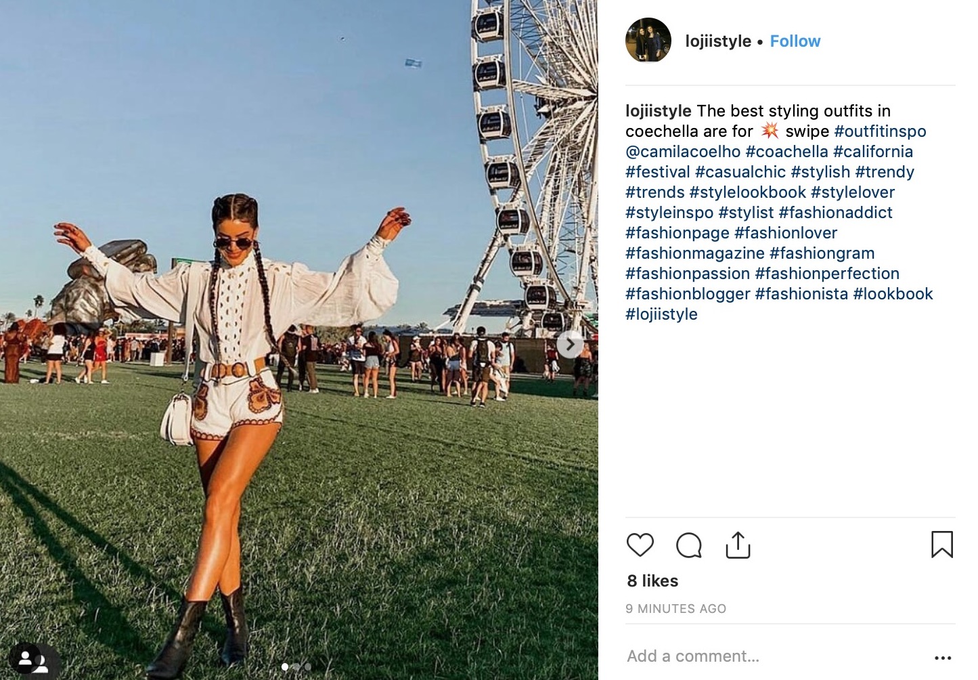Open the lojiistyle username in header

[x=718, y=41]
